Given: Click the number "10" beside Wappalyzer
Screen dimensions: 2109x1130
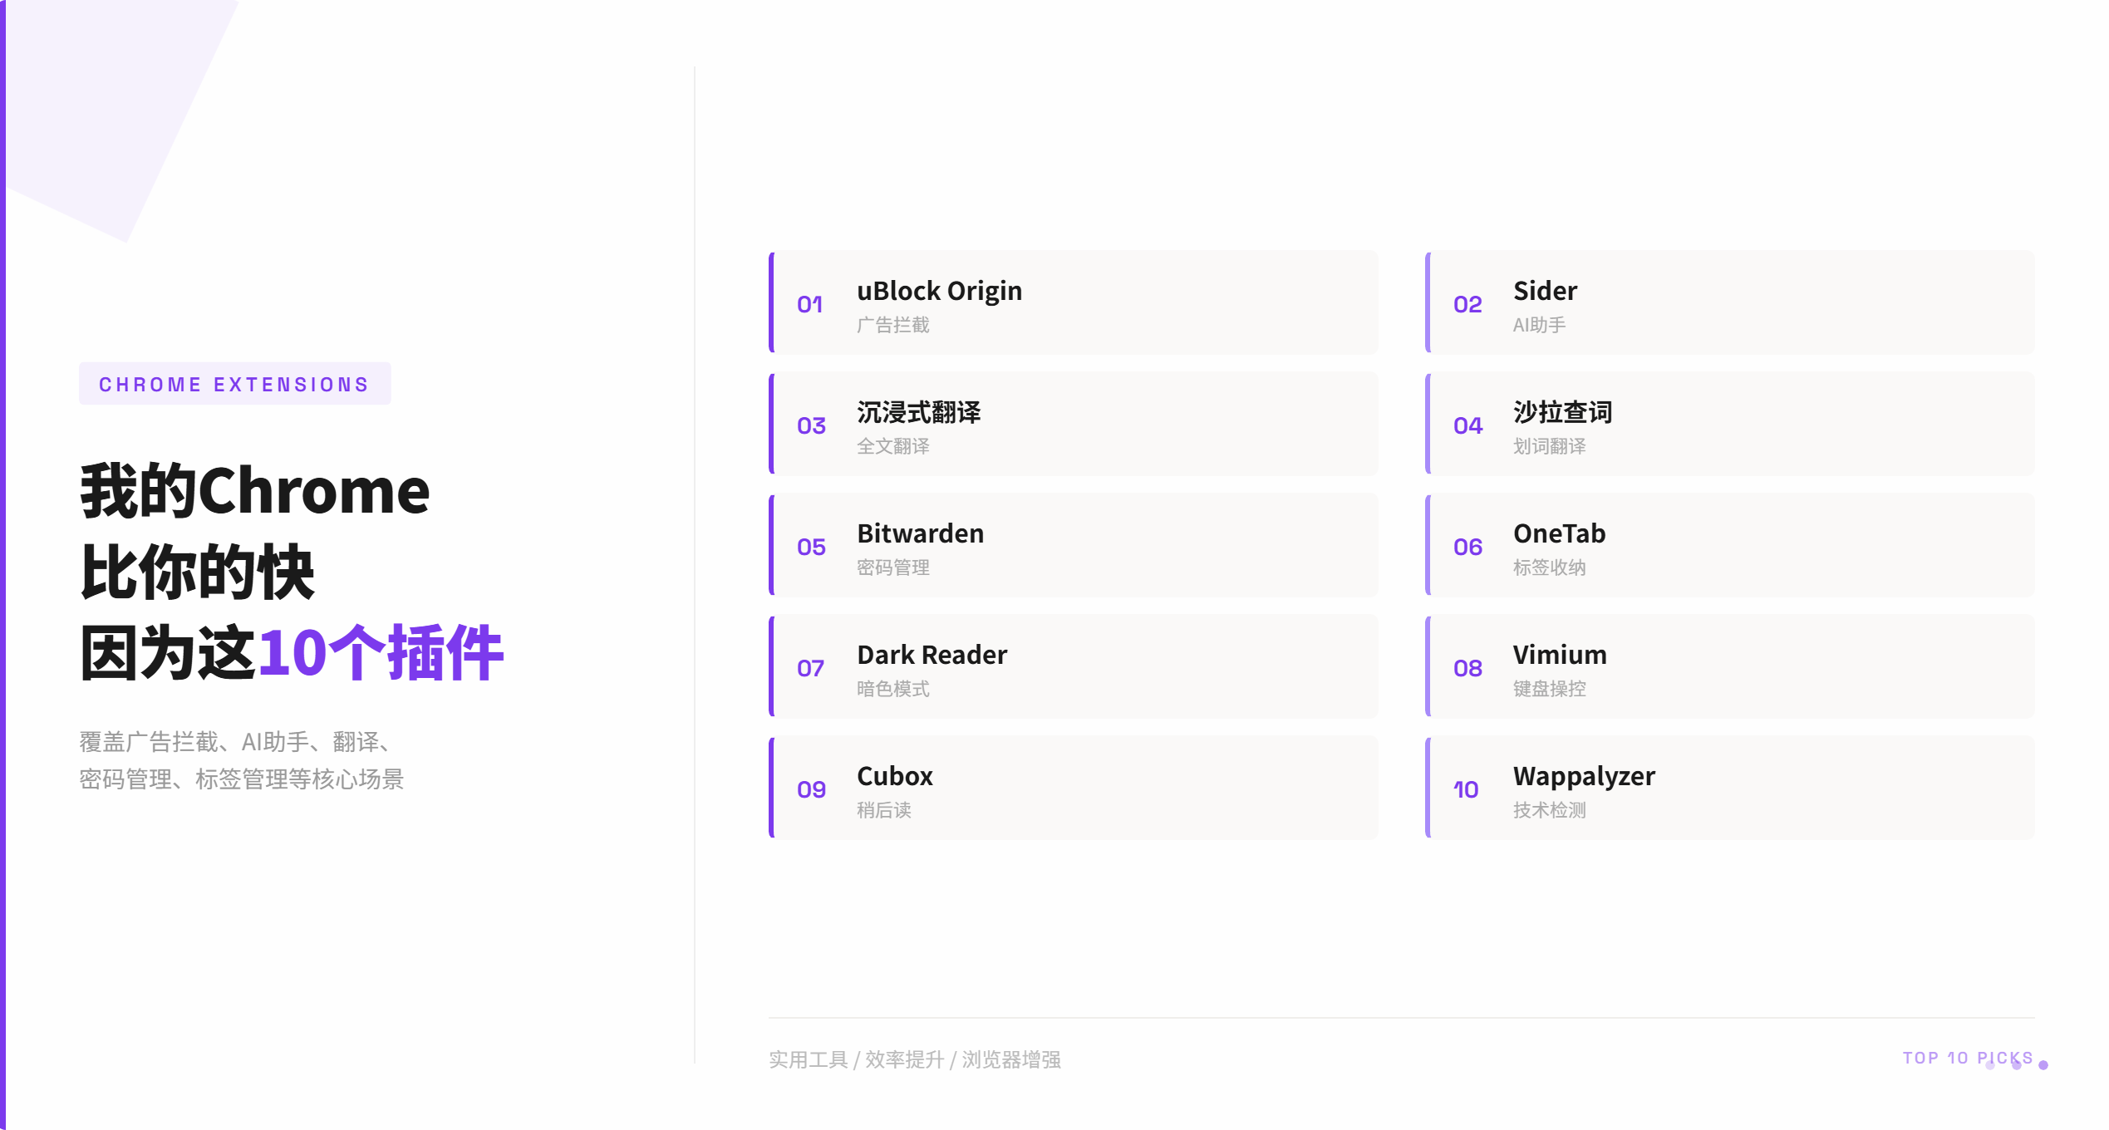Looking at the screenshot, I should coord(1466,789).
